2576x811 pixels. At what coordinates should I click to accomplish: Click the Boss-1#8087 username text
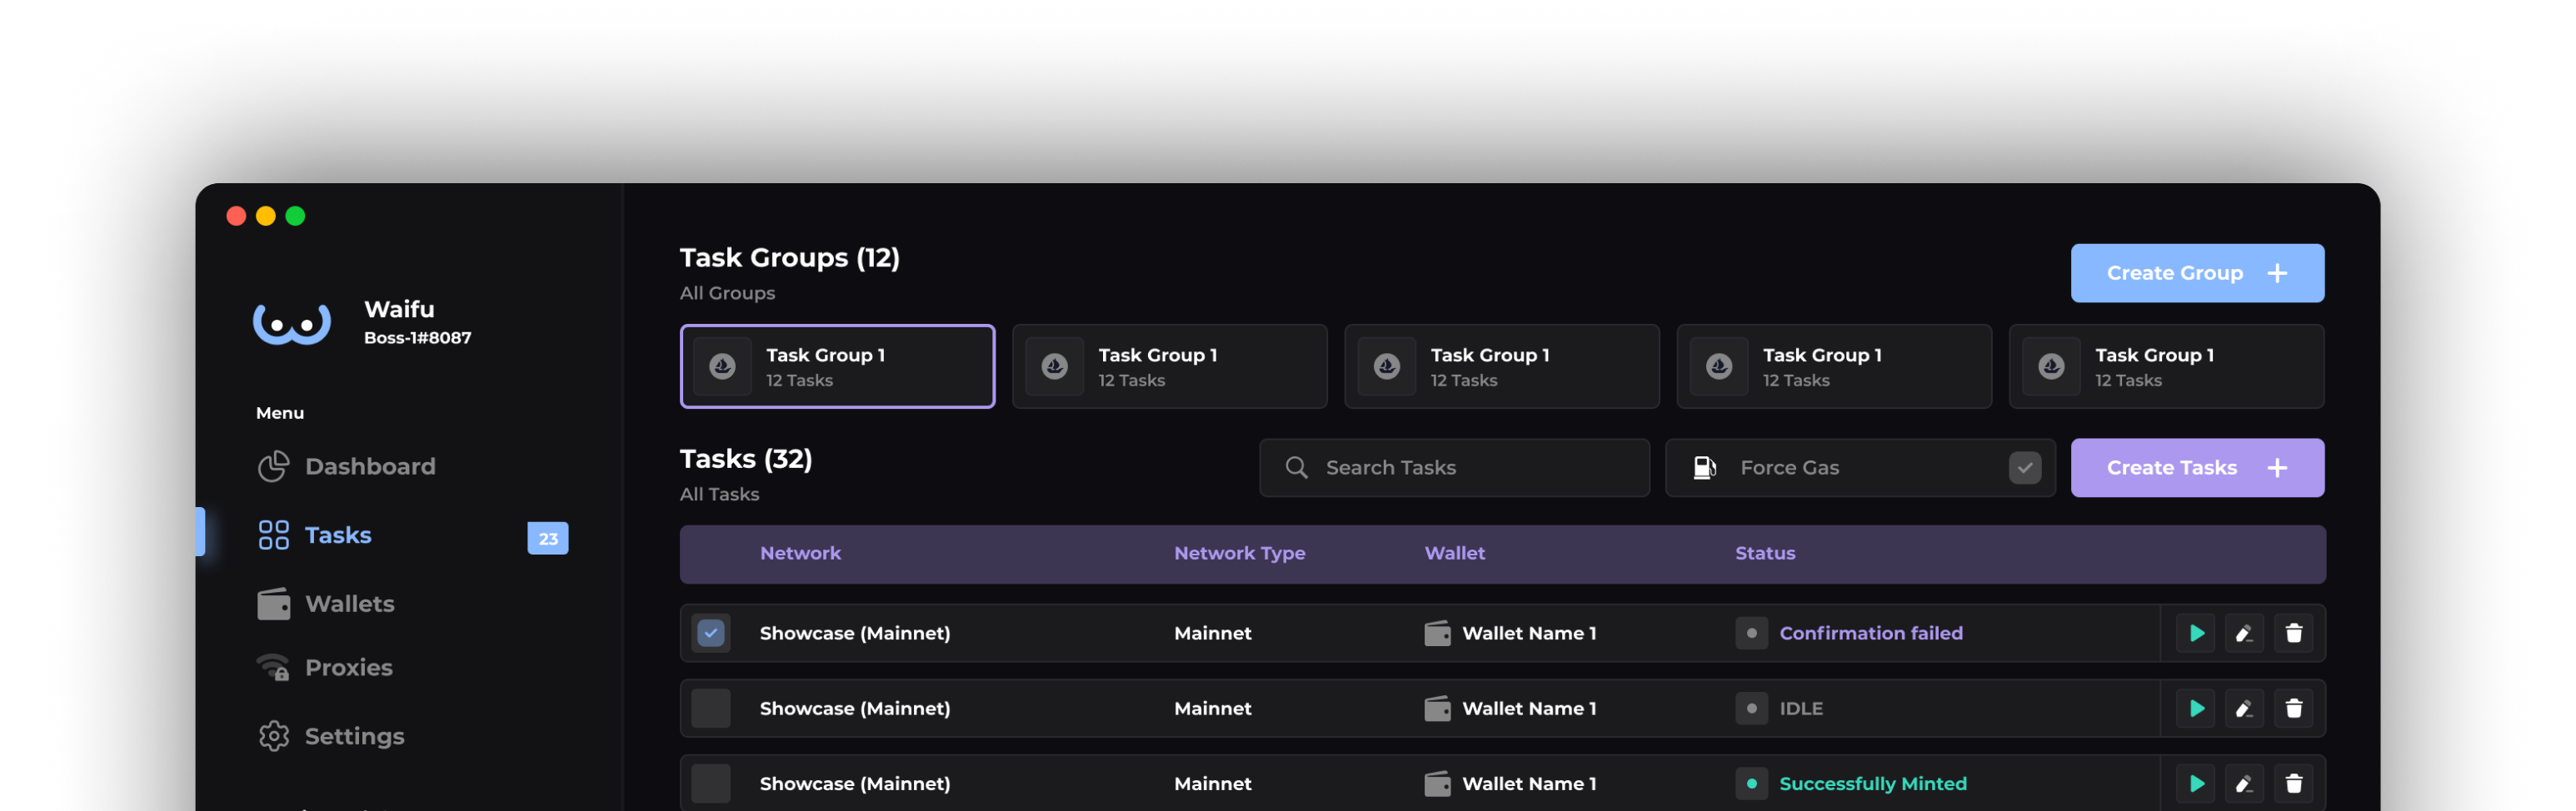[x=418, y=338]
